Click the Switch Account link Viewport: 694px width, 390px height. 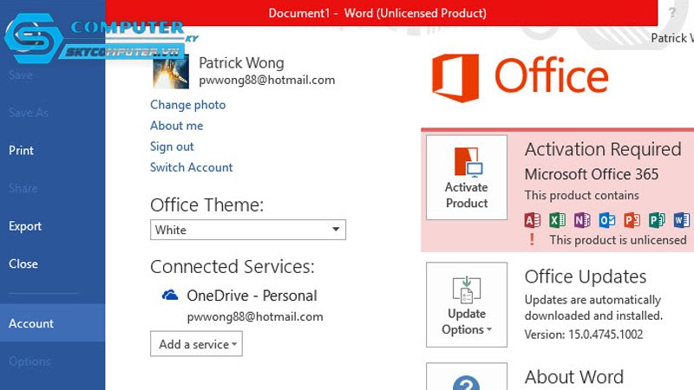[x=191, y=167]
